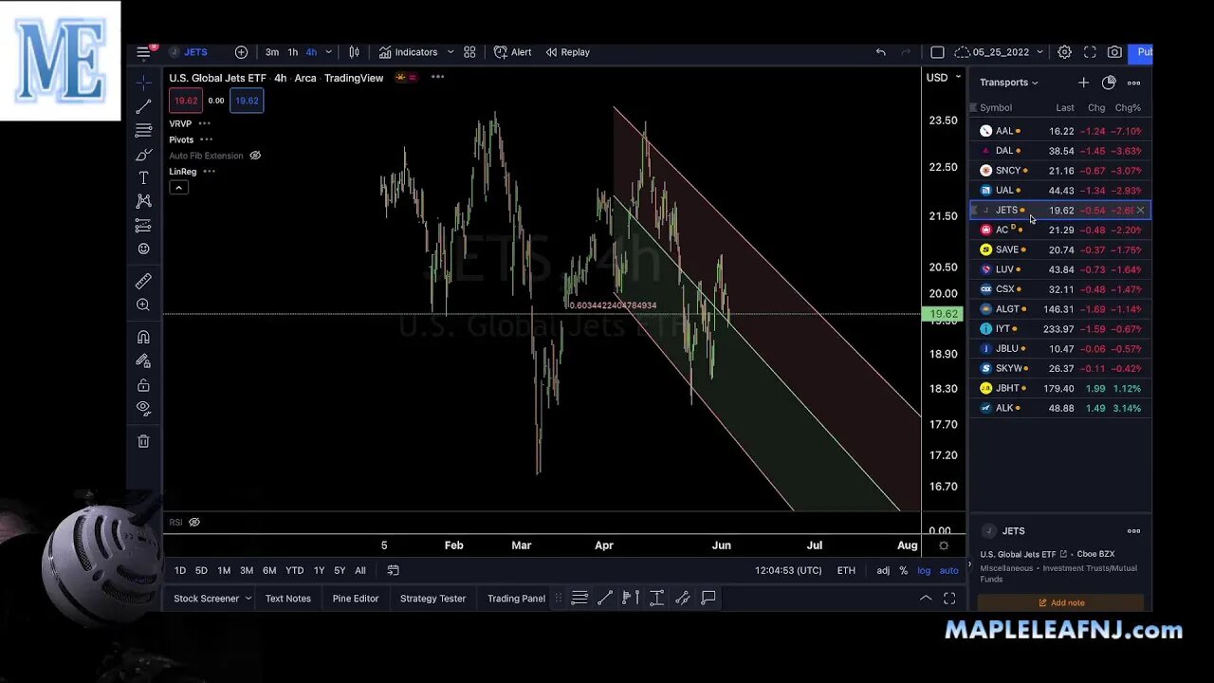
Task: Toggle auto scale
Action: click(x=949, y=570)
